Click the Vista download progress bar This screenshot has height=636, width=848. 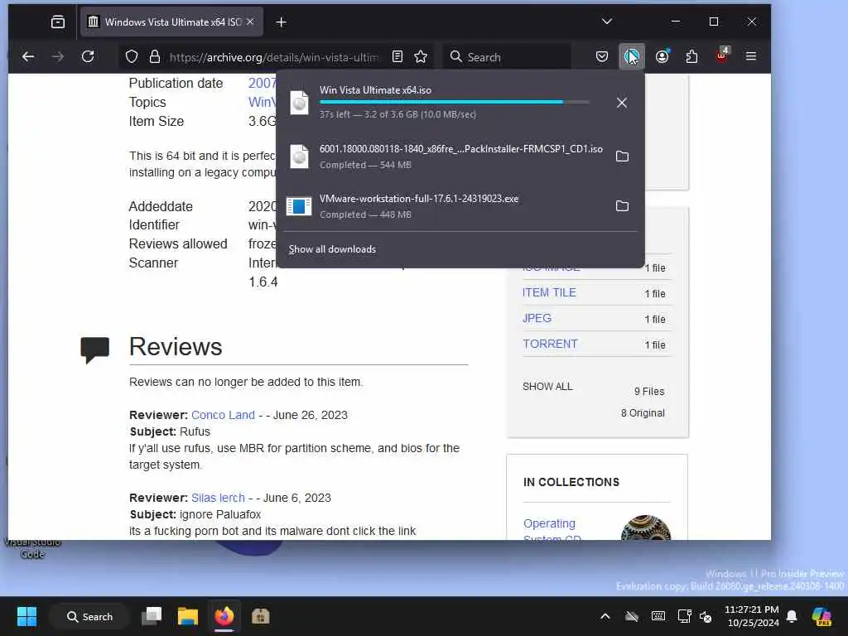pos(455,102)
